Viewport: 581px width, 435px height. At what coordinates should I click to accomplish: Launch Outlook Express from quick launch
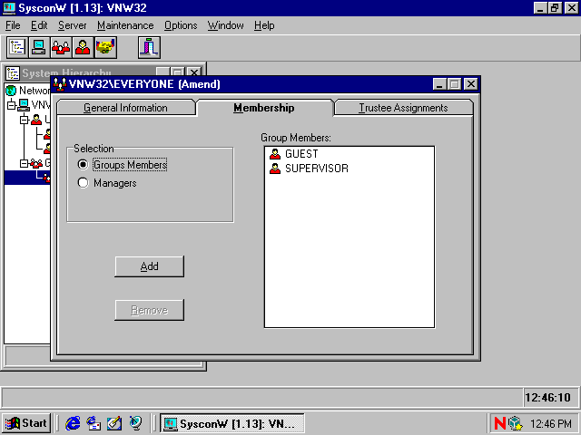pos(94,423)
